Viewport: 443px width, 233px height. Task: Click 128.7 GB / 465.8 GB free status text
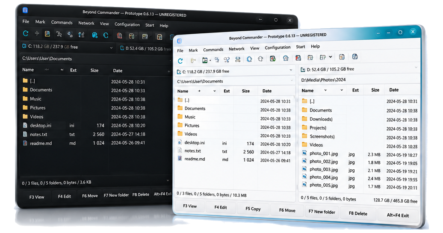[x=395, y=201]
